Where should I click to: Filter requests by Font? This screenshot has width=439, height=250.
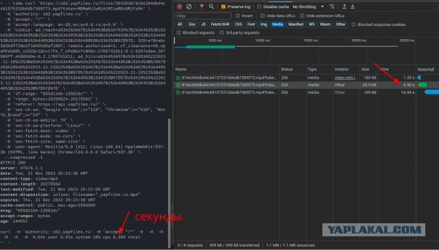(251, 25)
